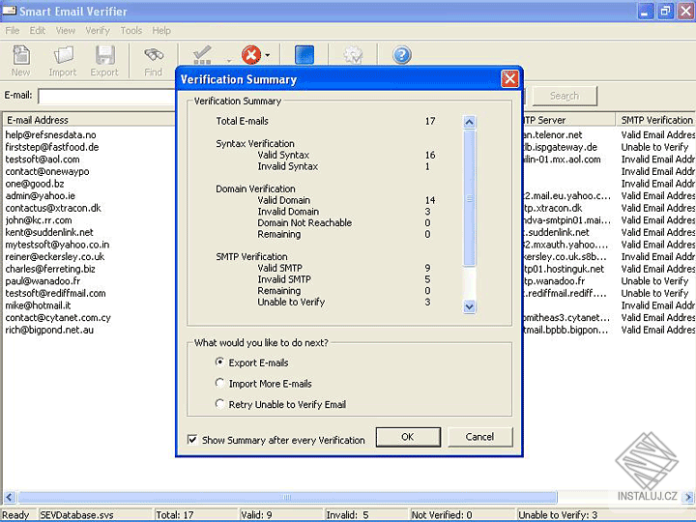Viewport: 696px width, 522px height.
Task: Select row mytestsoft@yahoo.co.in
Action: (x=57, y=245)
